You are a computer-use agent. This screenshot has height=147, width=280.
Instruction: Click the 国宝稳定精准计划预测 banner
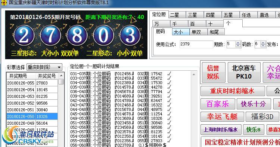tap(241, 142)
